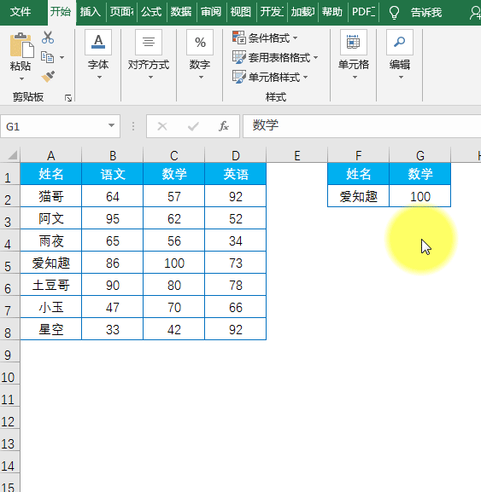
Task: Click the formula bar confirm checkmark icon
Action: coord(193,126)
